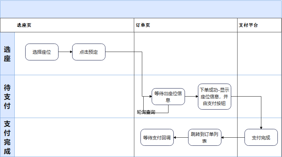282x157 pixels.
Task: Click the 跳转到订单列表 box
Action: [x=205, y=137]
